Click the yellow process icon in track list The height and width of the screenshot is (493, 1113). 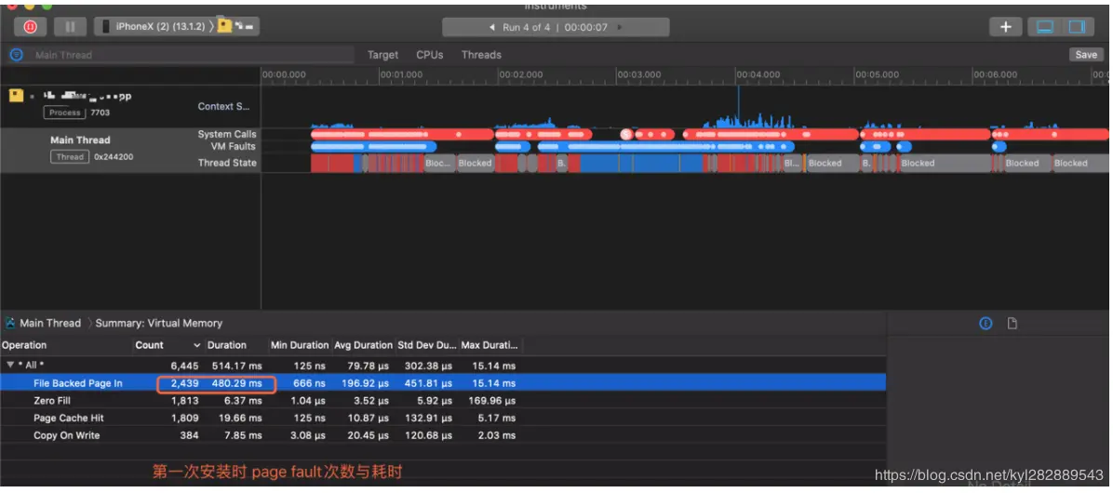click(x=16, y=95)
